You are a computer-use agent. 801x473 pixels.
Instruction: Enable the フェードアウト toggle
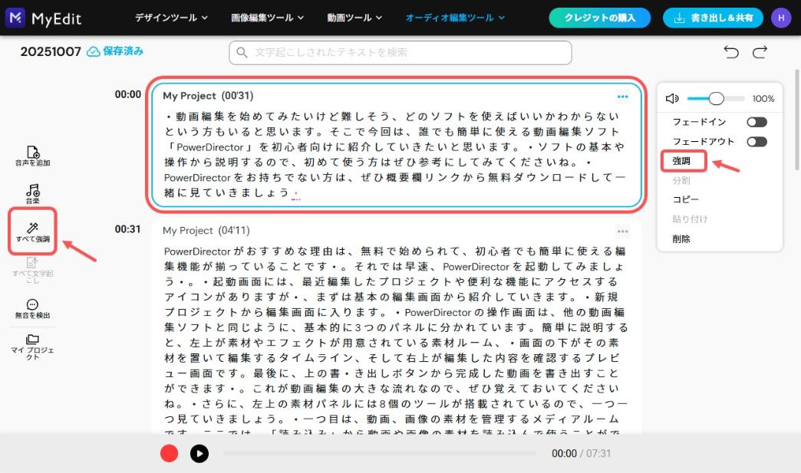756,141
